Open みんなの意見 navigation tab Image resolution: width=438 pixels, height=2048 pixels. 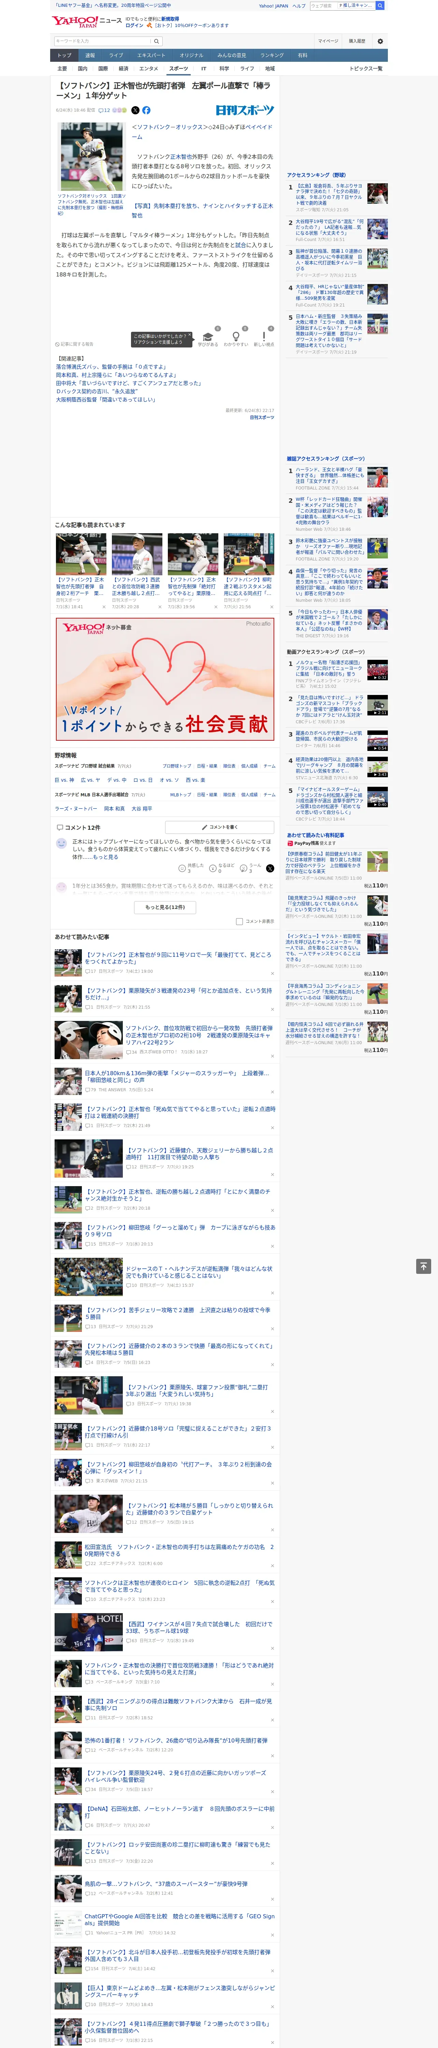232,56
